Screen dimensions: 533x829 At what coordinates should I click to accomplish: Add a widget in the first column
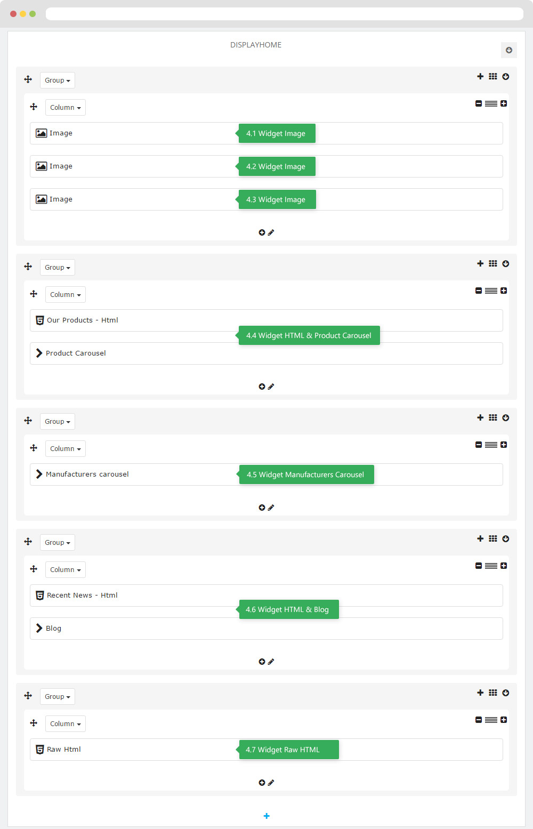[x=262, y=232]
